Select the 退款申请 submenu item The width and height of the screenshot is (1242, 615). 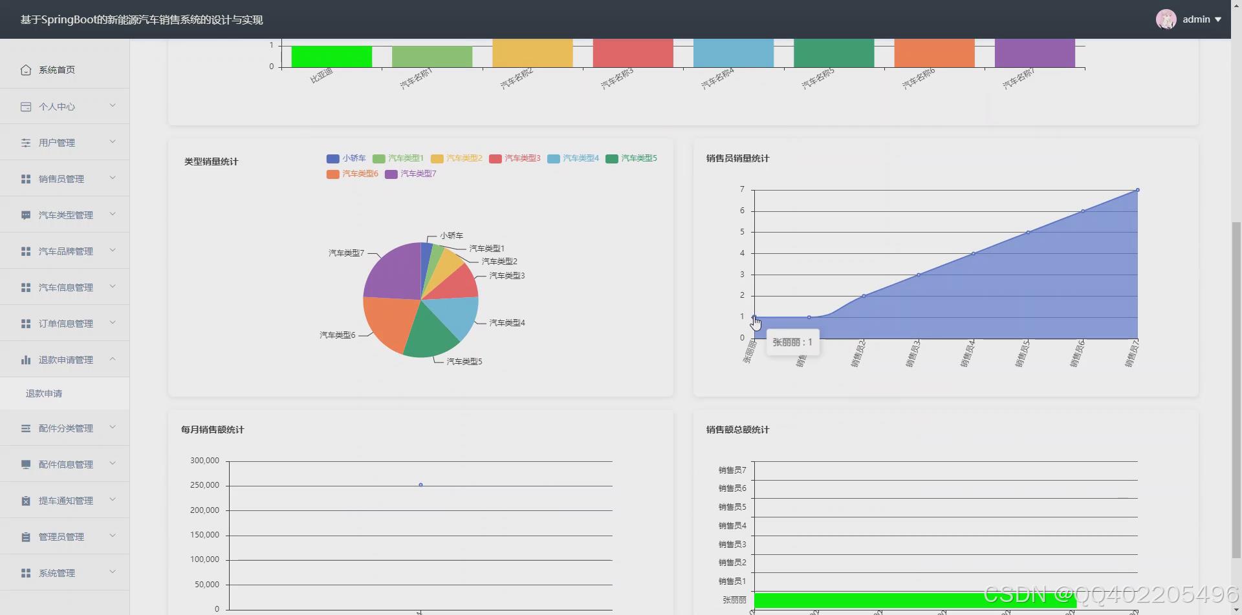[43, 393]
